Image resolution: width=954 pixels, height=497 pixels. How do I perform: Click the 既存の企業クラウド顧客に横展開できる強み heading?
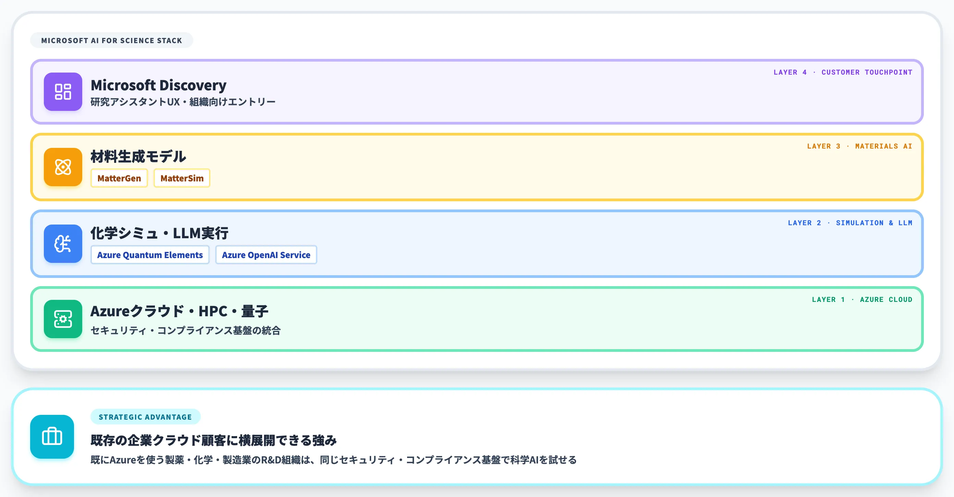pyautogui.click(x=214, y=441)
